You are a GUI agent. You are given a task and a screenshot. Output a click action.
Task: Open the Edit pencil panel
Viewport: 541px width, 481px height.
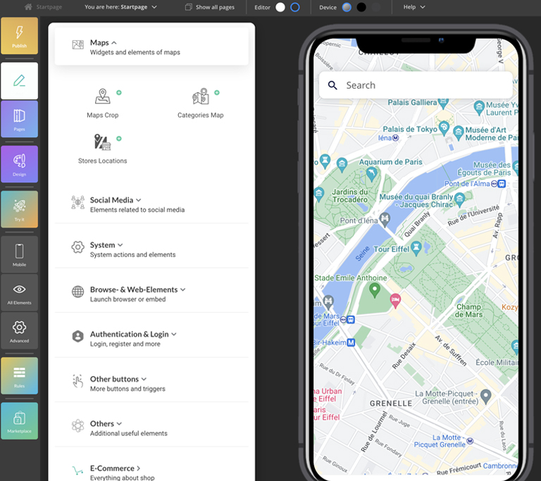click(x=19, y=81)
